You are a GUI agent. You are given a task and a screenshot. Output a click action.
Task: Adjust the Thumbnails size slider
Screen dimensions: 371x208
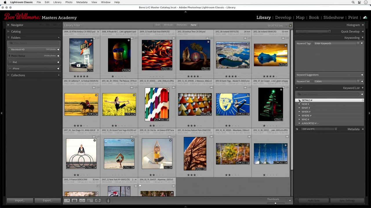275,203
